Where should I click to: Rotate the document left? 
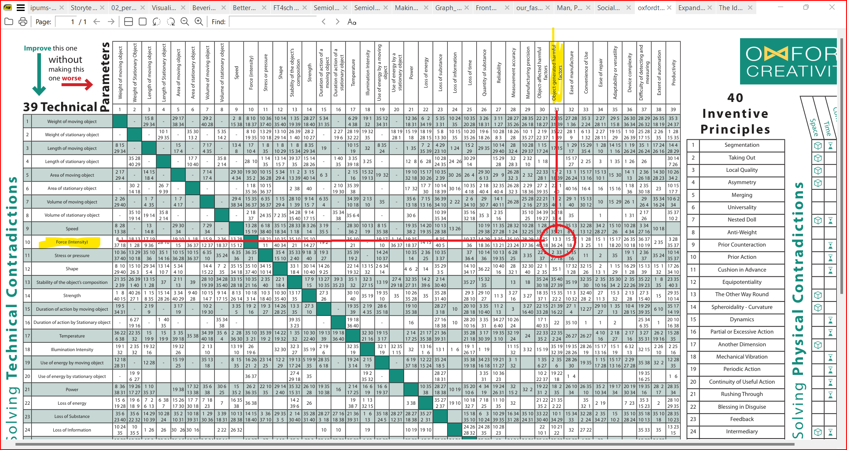[157, 22]
